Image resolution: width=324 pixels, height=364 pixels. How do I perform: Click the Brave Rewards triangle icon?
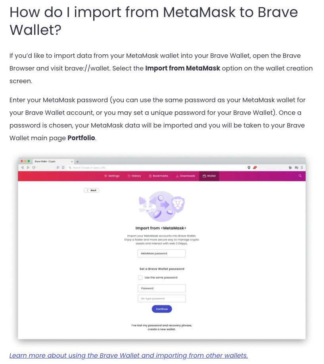tap(255, 168)
